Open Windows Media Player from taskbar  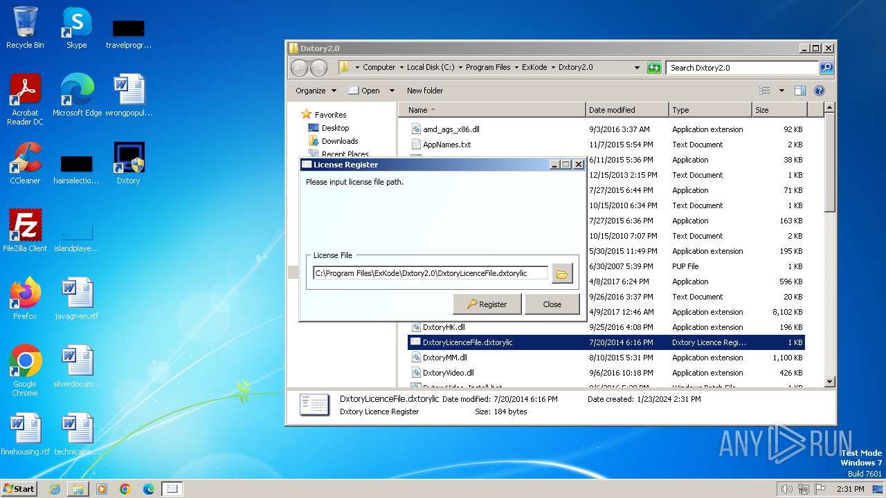click(x=102, y=489)
